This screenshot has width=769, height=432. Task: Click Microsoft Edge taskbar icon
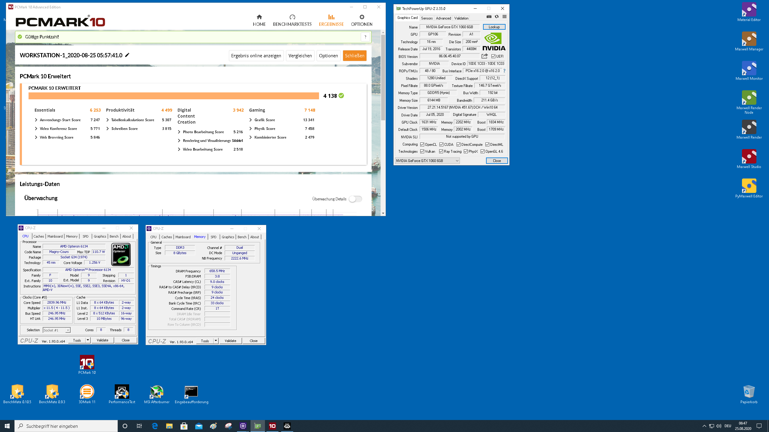155,426
